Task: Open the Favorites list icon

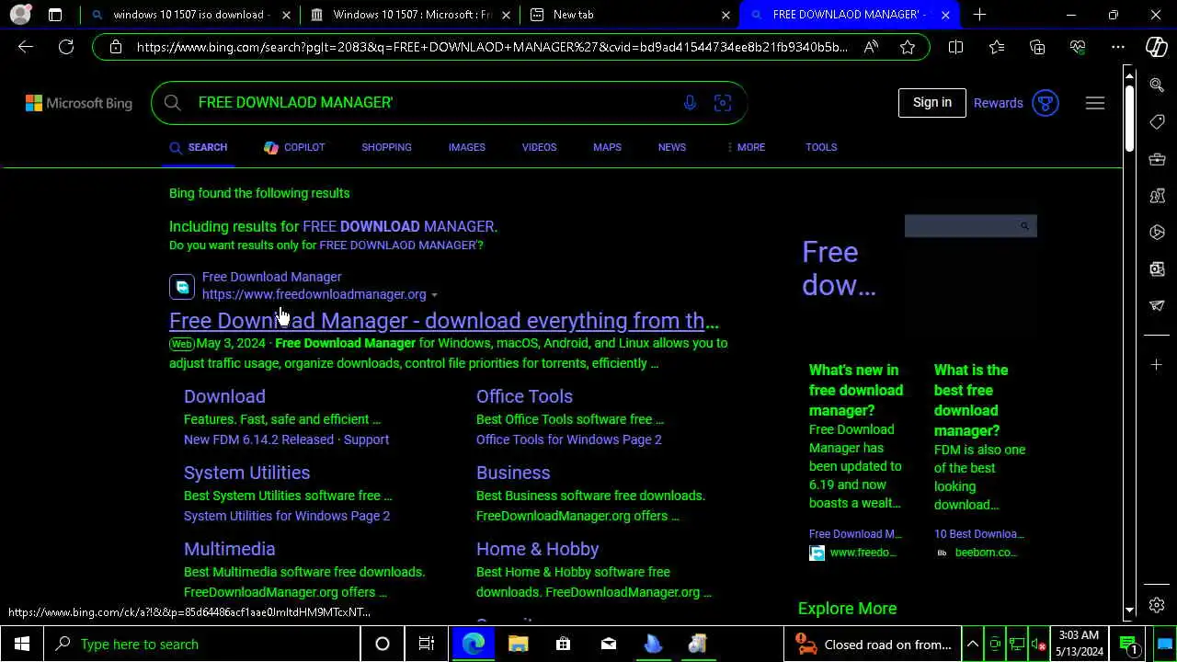Action: pyautogui.click(x=997, y=47)
